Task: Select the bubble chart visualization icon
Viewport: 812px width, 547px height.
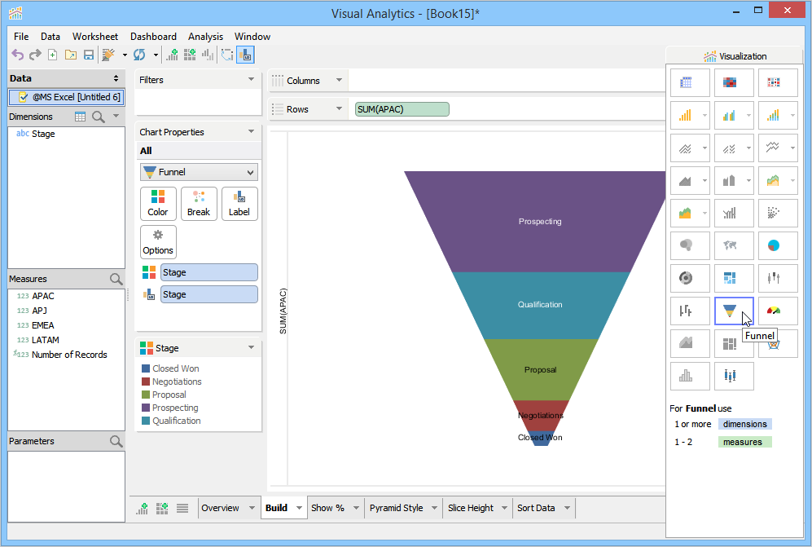Action: pyautogui.click(x=690, y=245)
